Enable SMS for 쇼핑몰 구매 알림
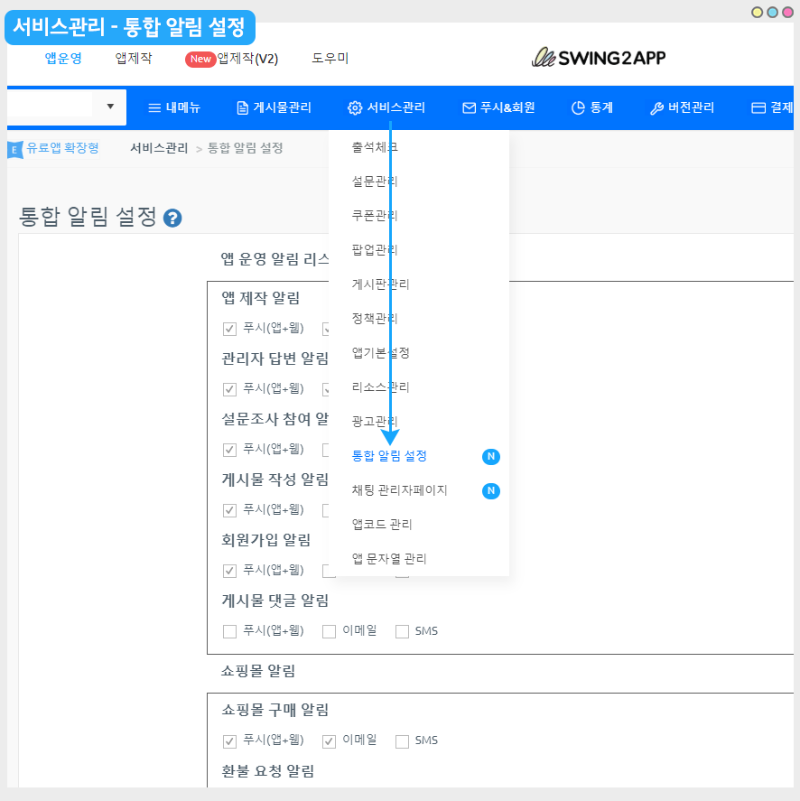This screenshot has width=800, height=801. (x=402, y=740)
